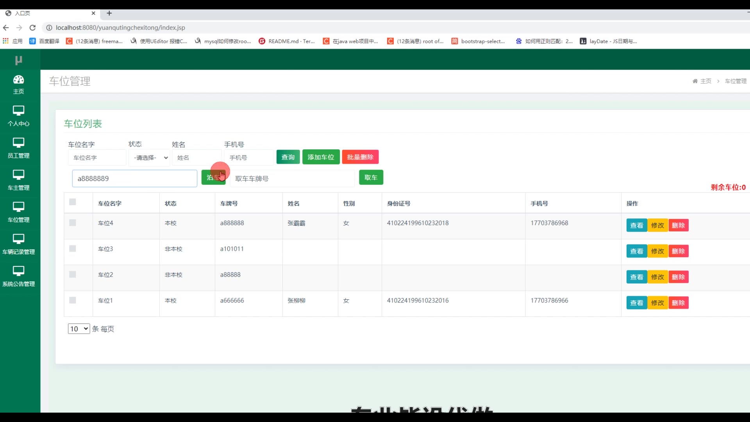Select 车位管理 in the sidebar menu
The image size is (750, 422).
[x=18, y=212]
